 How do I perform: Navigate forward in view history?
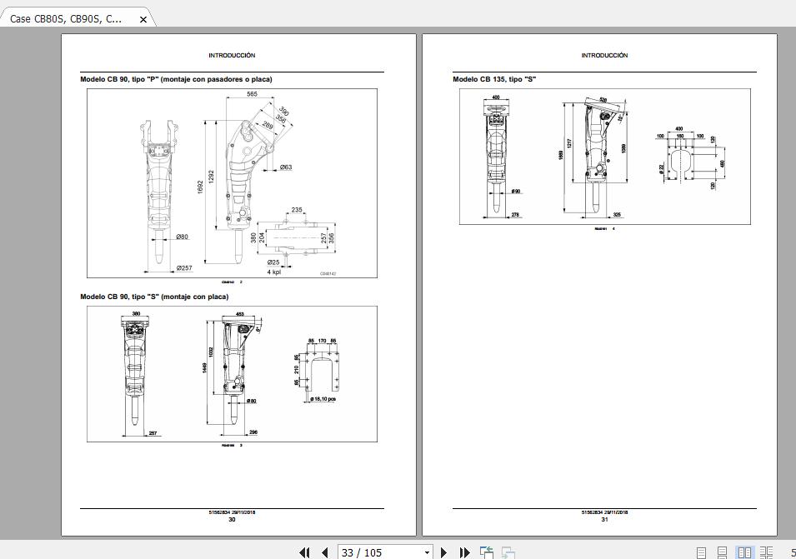pos(507,552)
